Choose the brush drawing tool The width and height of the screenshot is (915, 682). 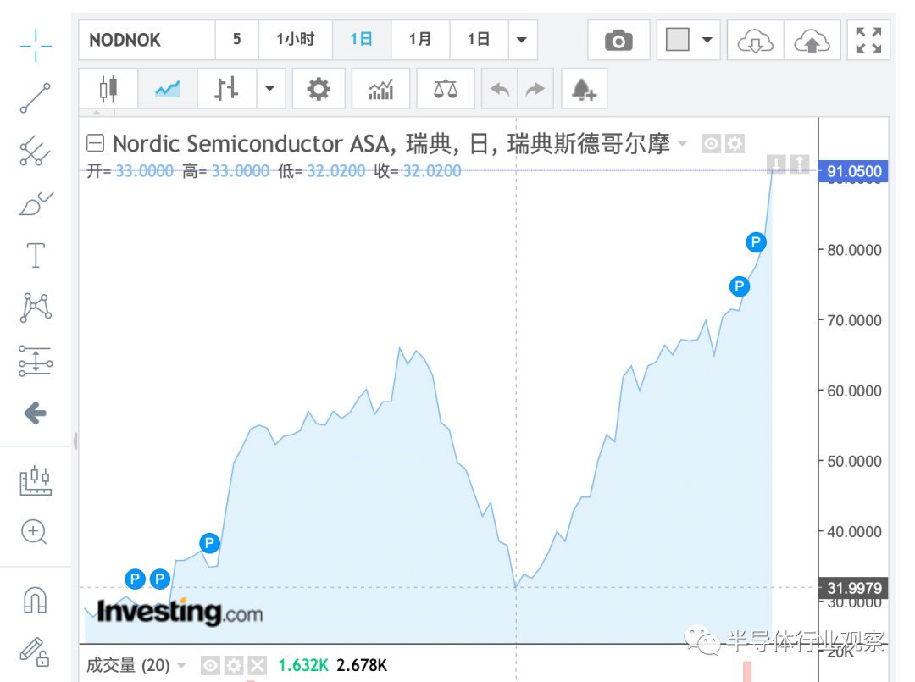click(36, 204)
